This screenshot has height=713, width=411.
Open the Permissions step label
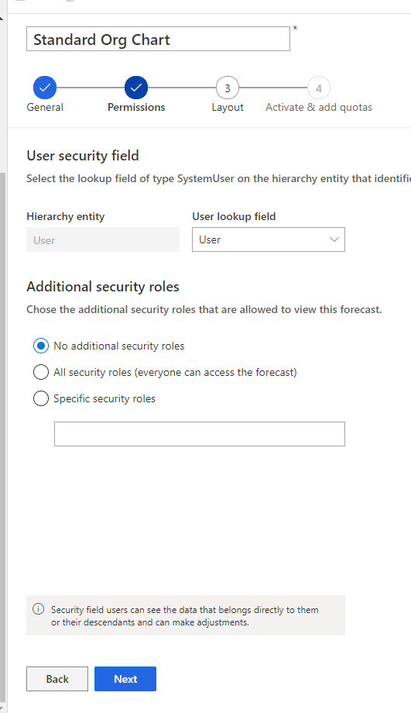(x=136, y=107)
